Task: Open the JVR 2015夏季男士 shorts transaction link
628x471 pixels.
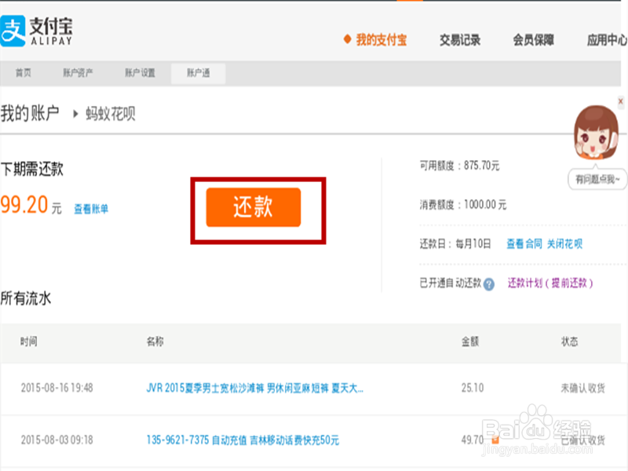Action: click(254, 388)
